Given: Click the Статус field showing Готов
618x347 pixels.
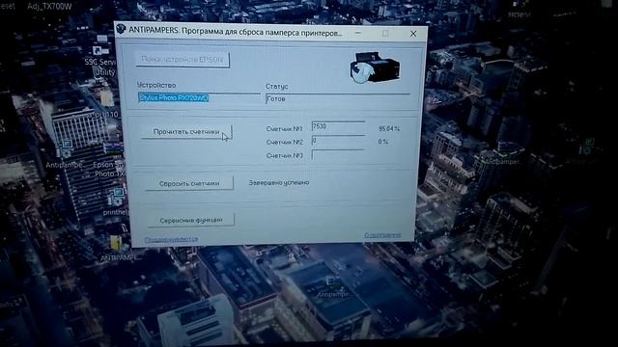Looking at the screenshot, I should (x=337, y=98).
